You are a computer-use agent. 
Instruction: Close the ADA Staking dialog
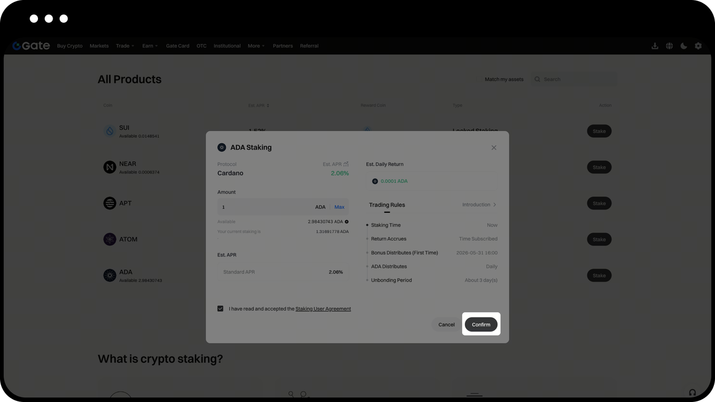494,147
